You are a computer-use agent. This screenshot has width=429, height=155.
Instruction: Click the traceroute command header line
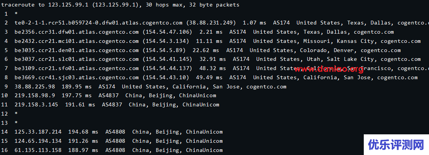pyautogui.click(x=120, y=5)
